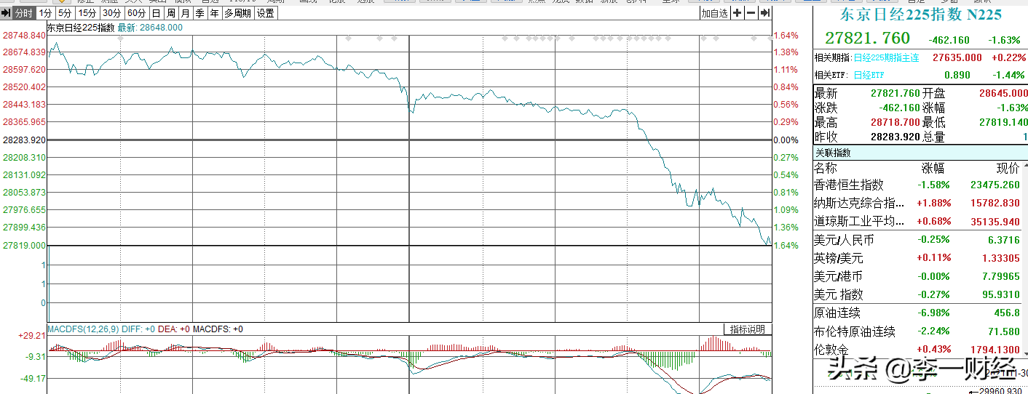The height and width of the screenshot is (394, 1028).
Task: Switch to the 日 daily chart tab
Action: 156,13
